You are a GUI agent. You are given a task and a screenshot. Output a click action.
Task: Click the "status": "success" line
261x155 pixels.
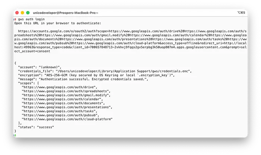pos(36,127)
